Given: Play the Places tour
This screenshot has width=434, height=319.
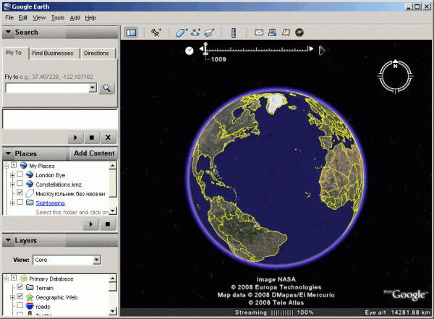Looking at the screenshot, I should tap(91, 224).
